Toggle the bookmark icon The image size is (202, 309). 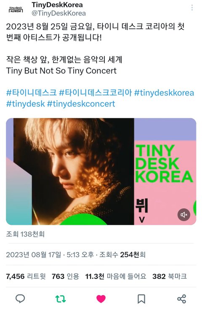pos(141,299)
